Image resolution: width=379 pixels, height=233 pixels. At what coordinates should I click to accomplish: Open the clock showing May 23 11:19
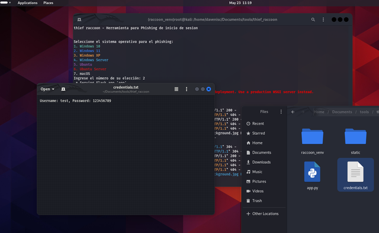click(240, 3)
